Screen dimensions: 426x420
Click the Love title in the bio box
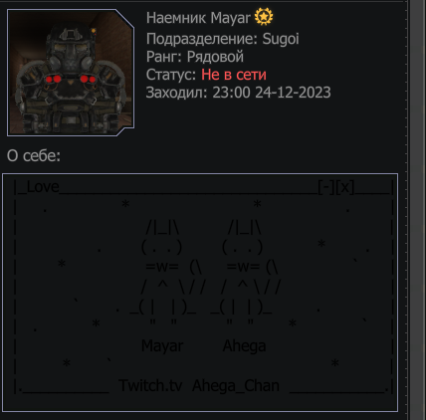coord(43,187)
